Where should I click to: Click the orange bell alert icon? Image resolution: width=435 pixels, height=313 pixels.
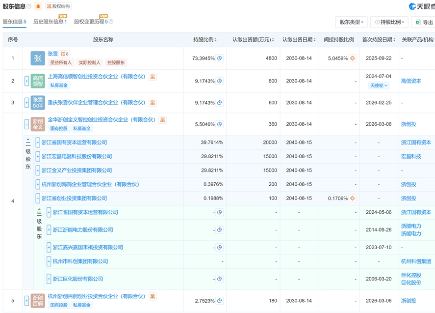(x=38, y=6)
